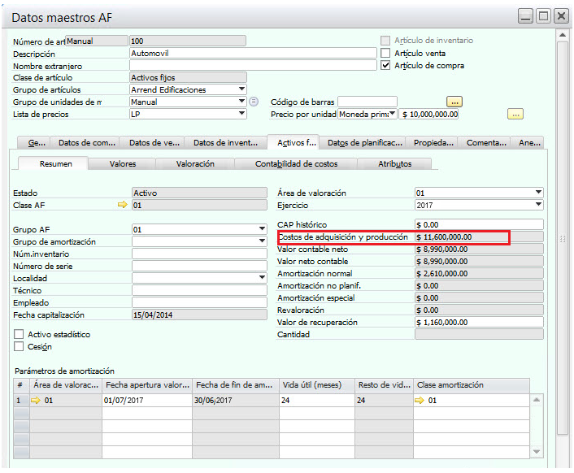This screenshot has height=473, width=574.
Task: Toggle the Artículo venta checkbox
Action: tap(386, 53)
